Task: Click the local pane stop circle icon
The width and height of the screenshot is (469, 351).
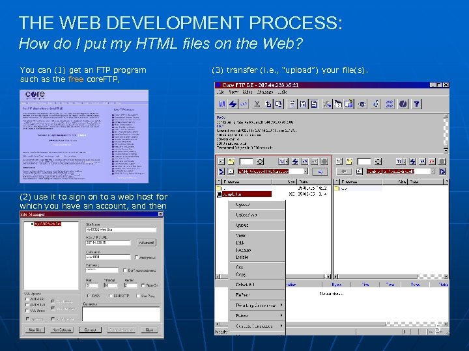Action: tap(324, 161)
